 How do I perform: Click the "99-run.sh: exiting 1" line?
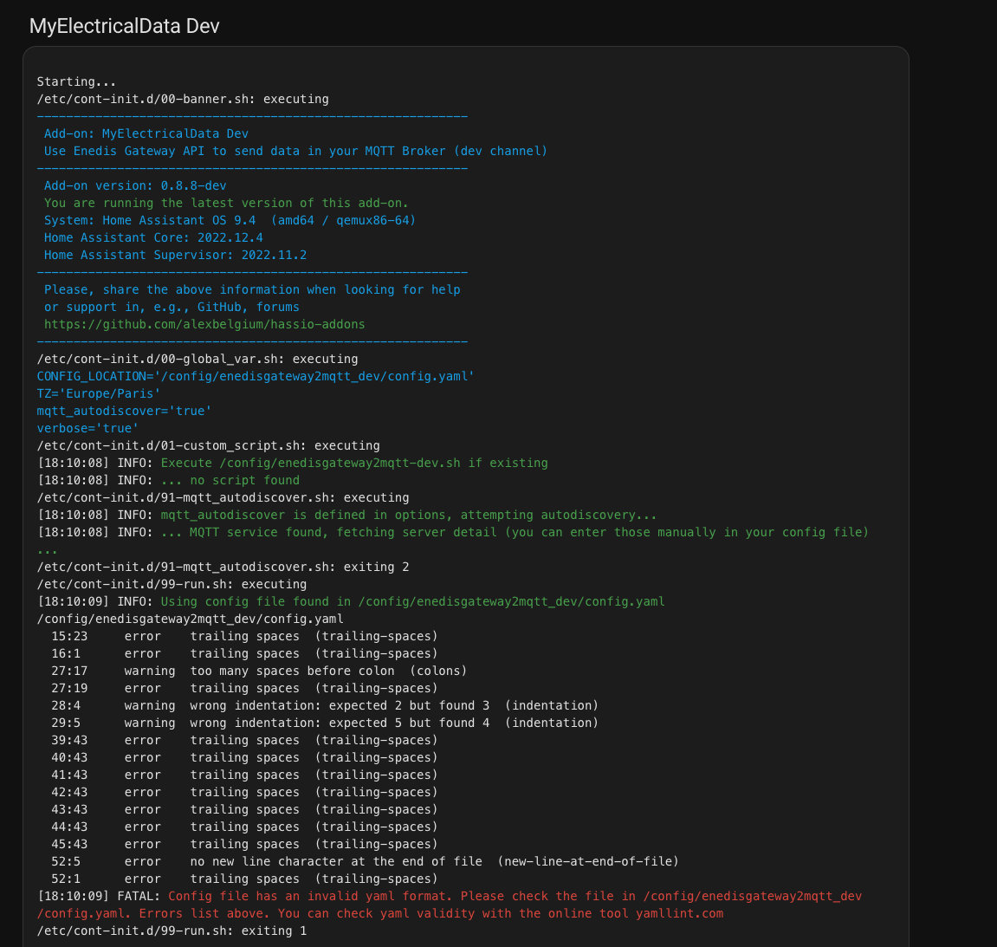point(172,931)
